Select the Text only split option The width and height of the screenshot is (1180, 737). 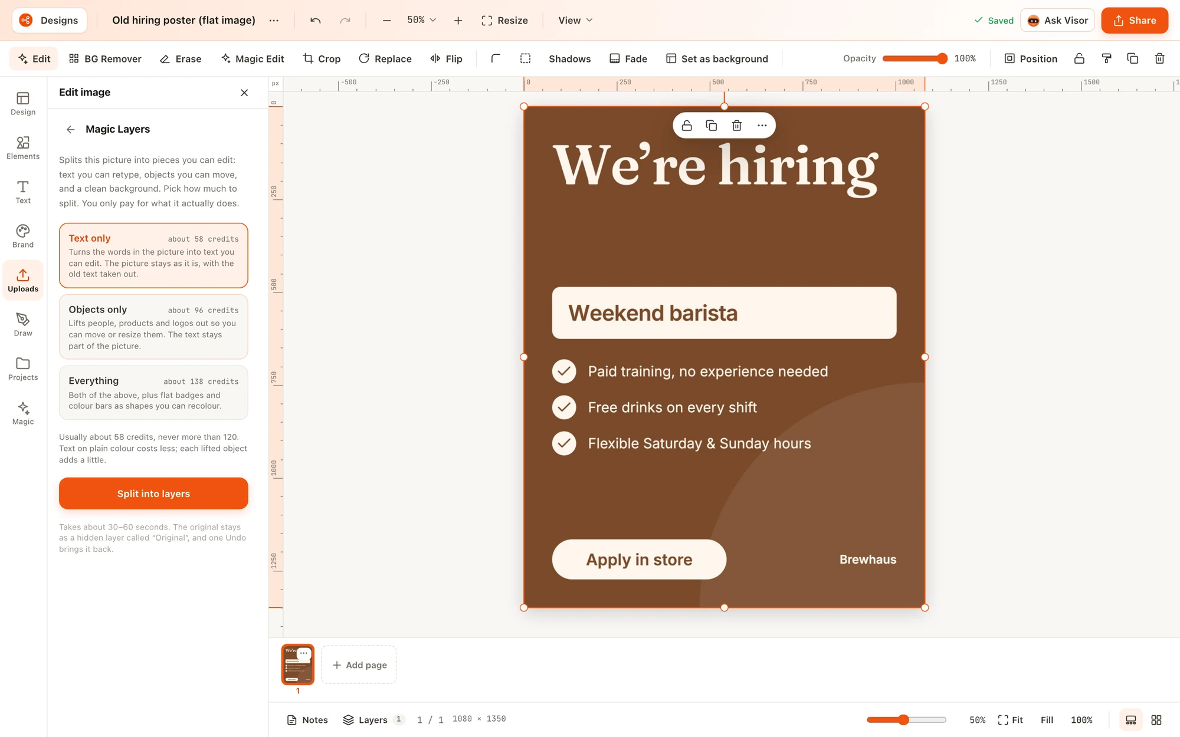point(153,255)
